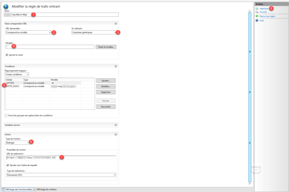The height and width of the screenshot is (192, 289).
Task: Click the URL de redirection input field
Action: click(61, 157)
